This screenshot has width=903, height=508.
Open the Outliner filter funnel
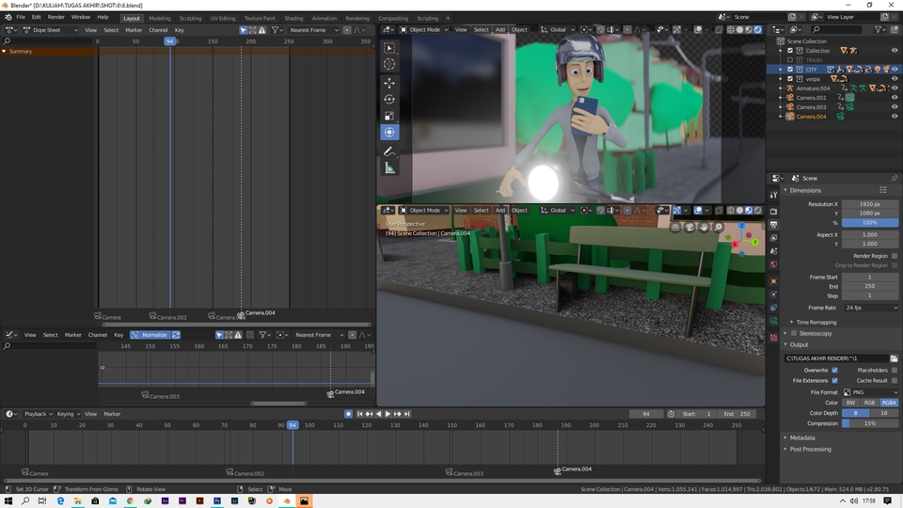879,29
